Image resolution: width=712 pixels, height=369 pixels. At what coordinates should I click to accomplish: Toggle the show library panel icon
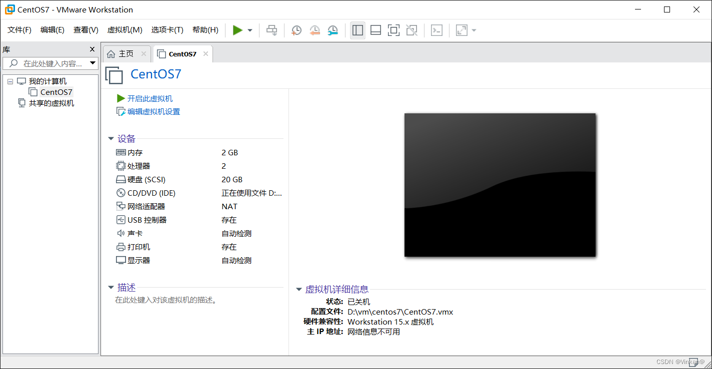click(x=357, y=30)
